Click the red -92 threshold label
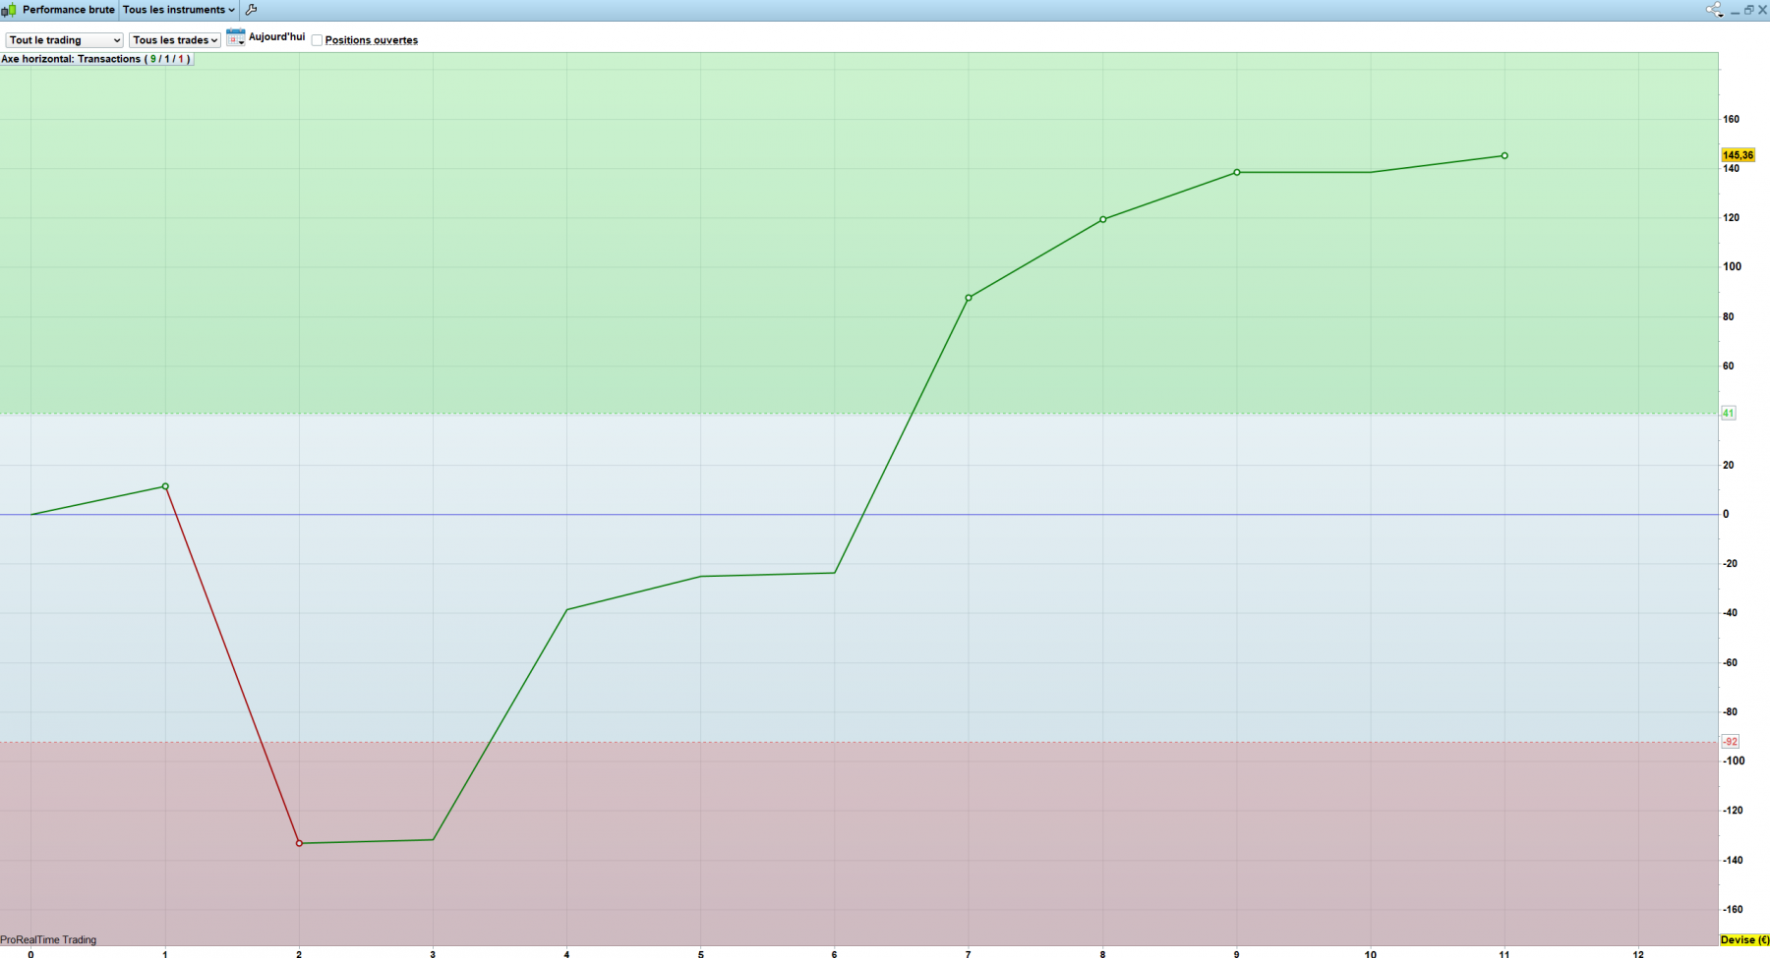1770x958 pixels. pos(1731,742)
